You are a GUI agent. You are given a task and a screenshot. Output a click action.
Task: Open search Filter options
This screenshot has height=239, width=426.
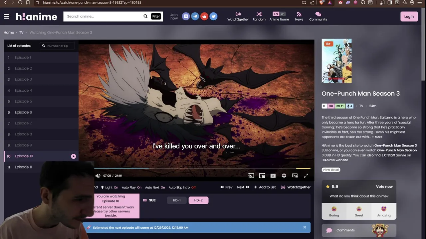pyautogui.click(x=156, y=16)
